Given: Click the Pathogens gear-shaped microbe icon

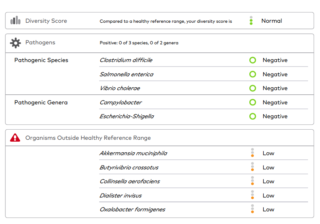Looking at the screenshot, I should 15,43.
